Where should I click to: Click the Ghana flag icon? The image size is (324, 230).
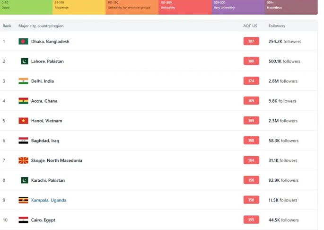click(23, 101)
